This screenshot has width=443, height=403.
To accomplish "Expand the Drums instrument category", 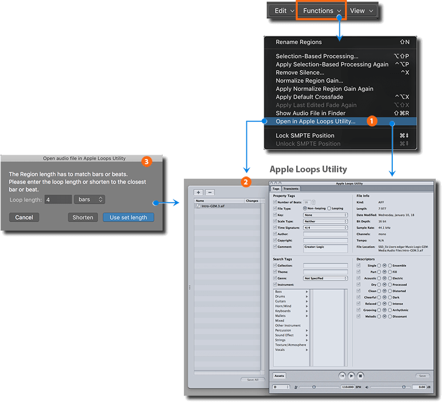I will point(307,297).
